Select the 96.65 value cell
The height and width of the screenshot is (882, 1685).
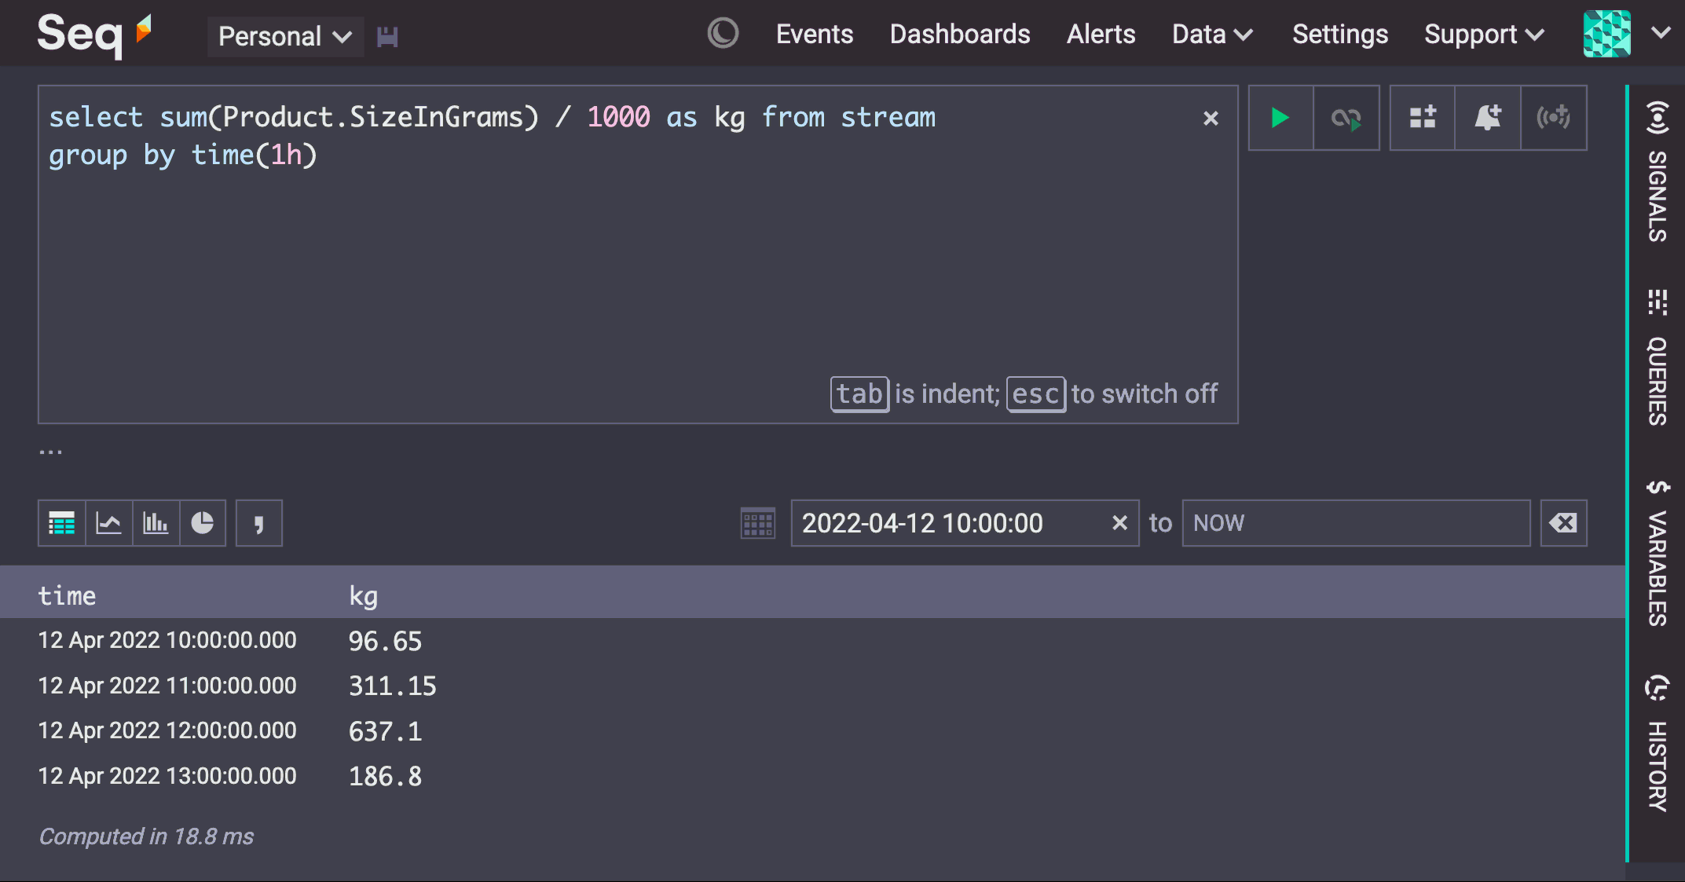pos(386,642)
